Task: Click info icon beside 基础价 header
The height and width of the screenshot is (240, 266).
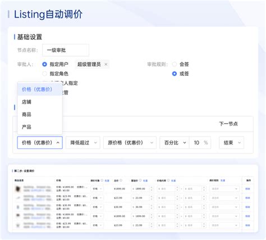Action: pos(140,180)
